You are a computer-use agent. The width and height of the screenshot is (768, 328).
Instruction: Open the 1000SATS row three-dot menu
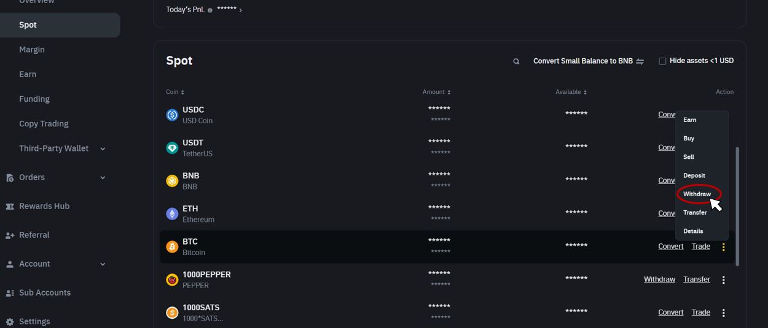(x=723, y=313)
